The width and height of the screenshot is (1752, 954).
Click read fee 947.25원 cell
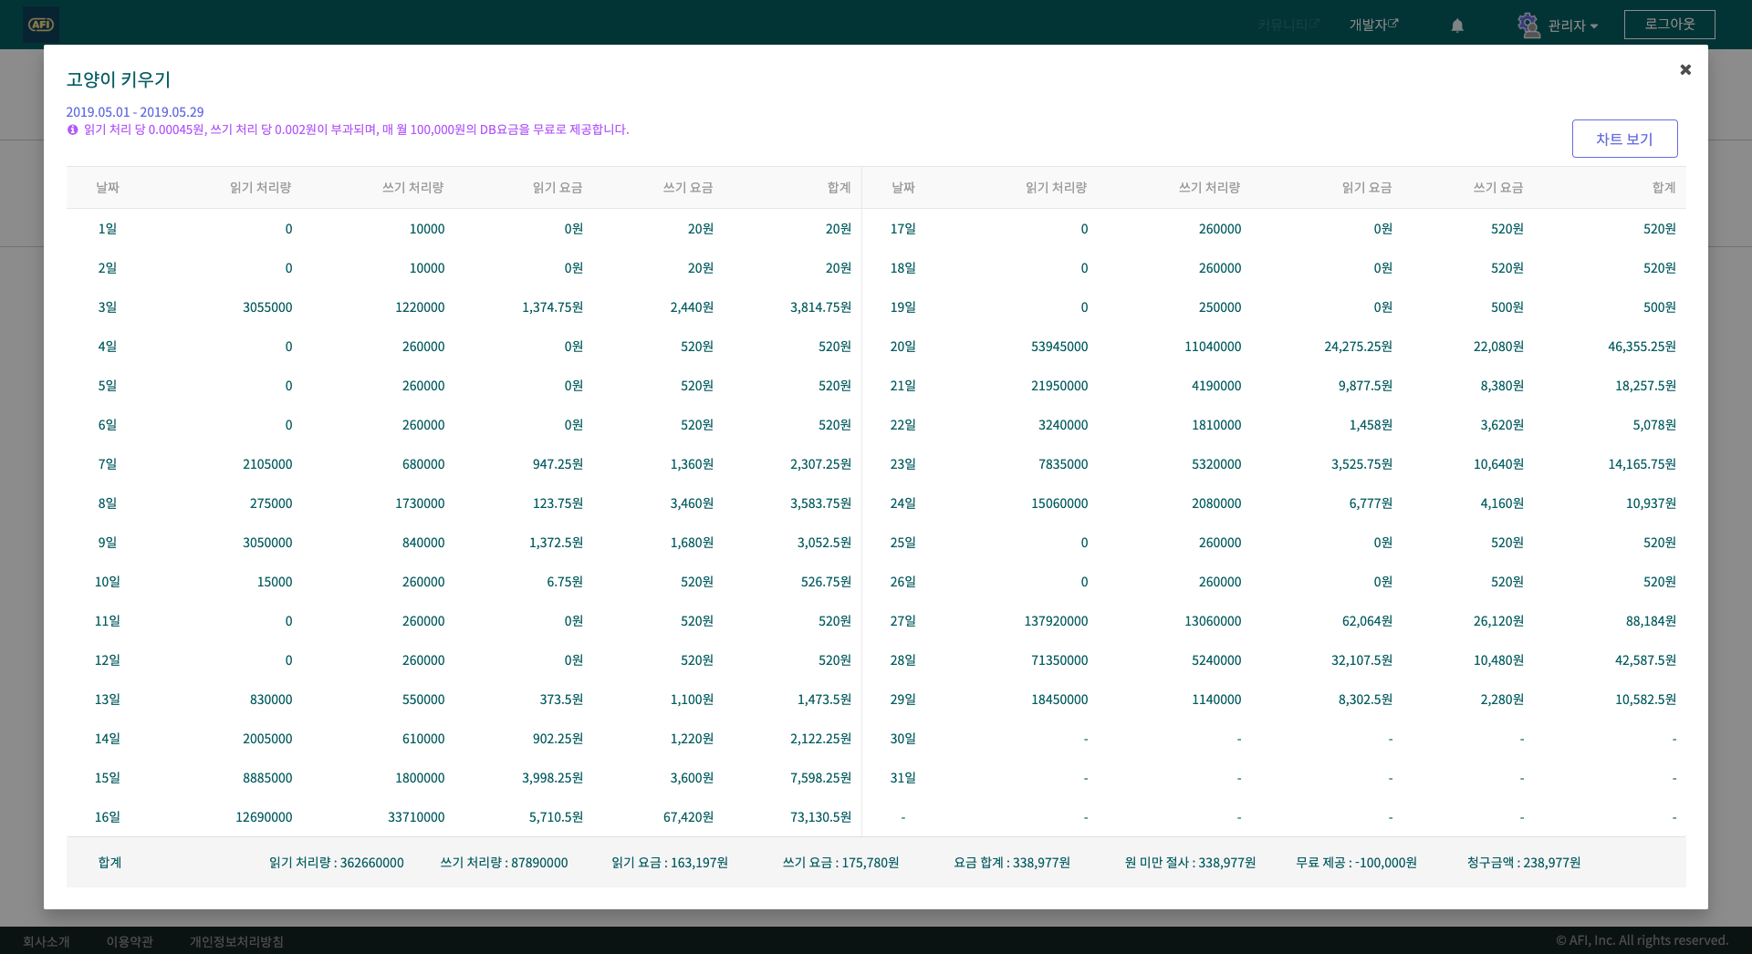tap(558, 464)
